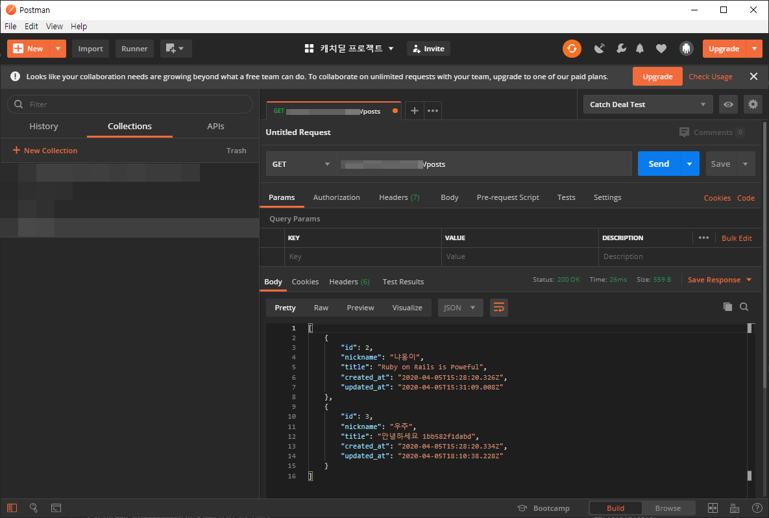The image size is (769, 518).
Task: Add a new request tab
Action: [415, 111]
